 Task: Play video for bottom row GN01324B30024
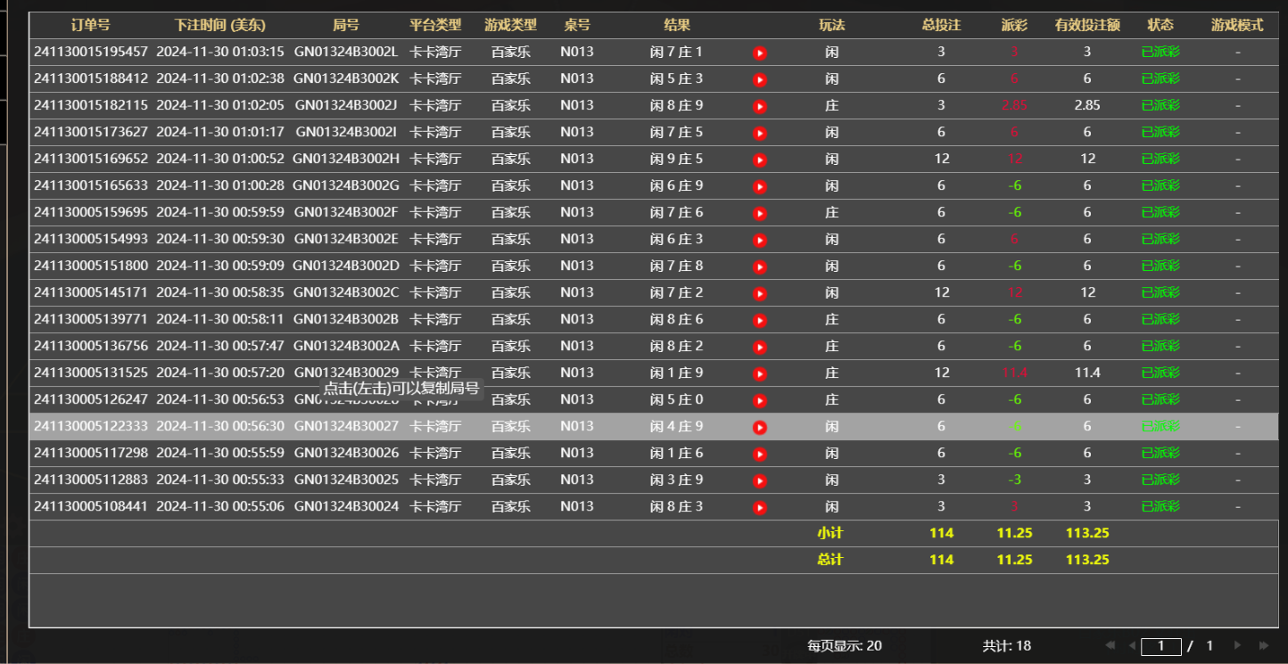click(759, 506)
